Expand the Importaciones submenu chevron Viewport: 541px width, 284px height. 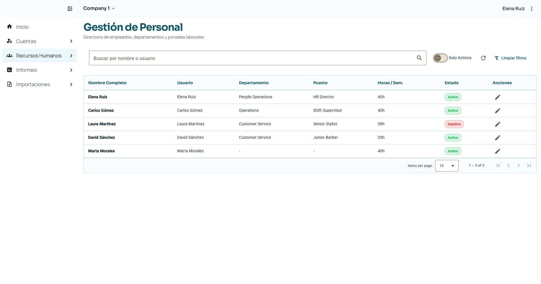point(71,84)
